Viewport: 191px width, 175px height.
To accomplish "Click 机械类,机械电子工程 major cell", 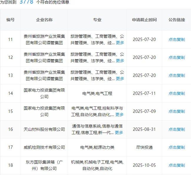I will click(97, 165).
